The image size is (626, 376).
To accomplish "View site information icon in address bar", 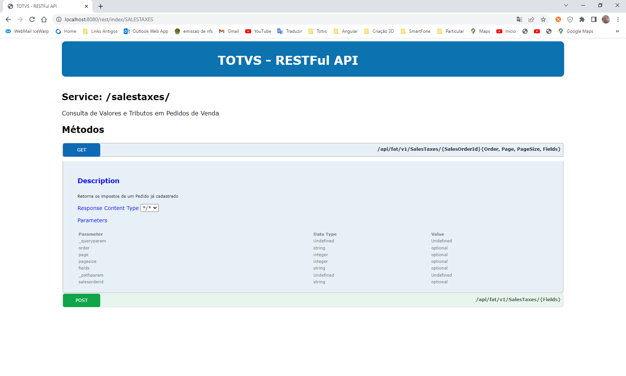I will tap(59, 19).
